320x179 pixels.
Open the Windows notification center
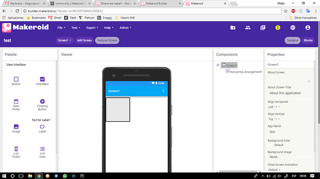pyautogui.click(x=312, y=176)
